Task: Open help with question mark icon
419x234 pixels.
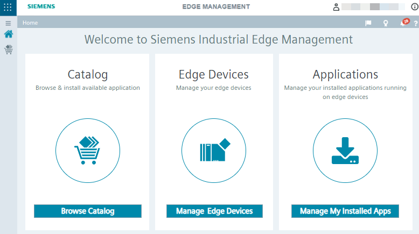Action: [x=415, y=23]
